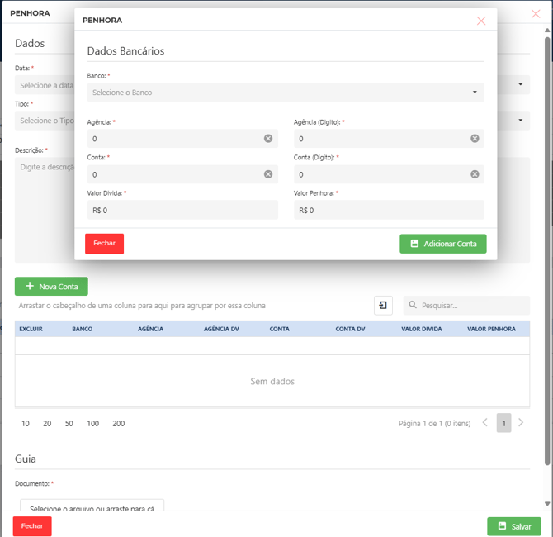Expand the Tipo dropdown arrow behind dialog
The image size is (553, 537).
click(521, 121)
